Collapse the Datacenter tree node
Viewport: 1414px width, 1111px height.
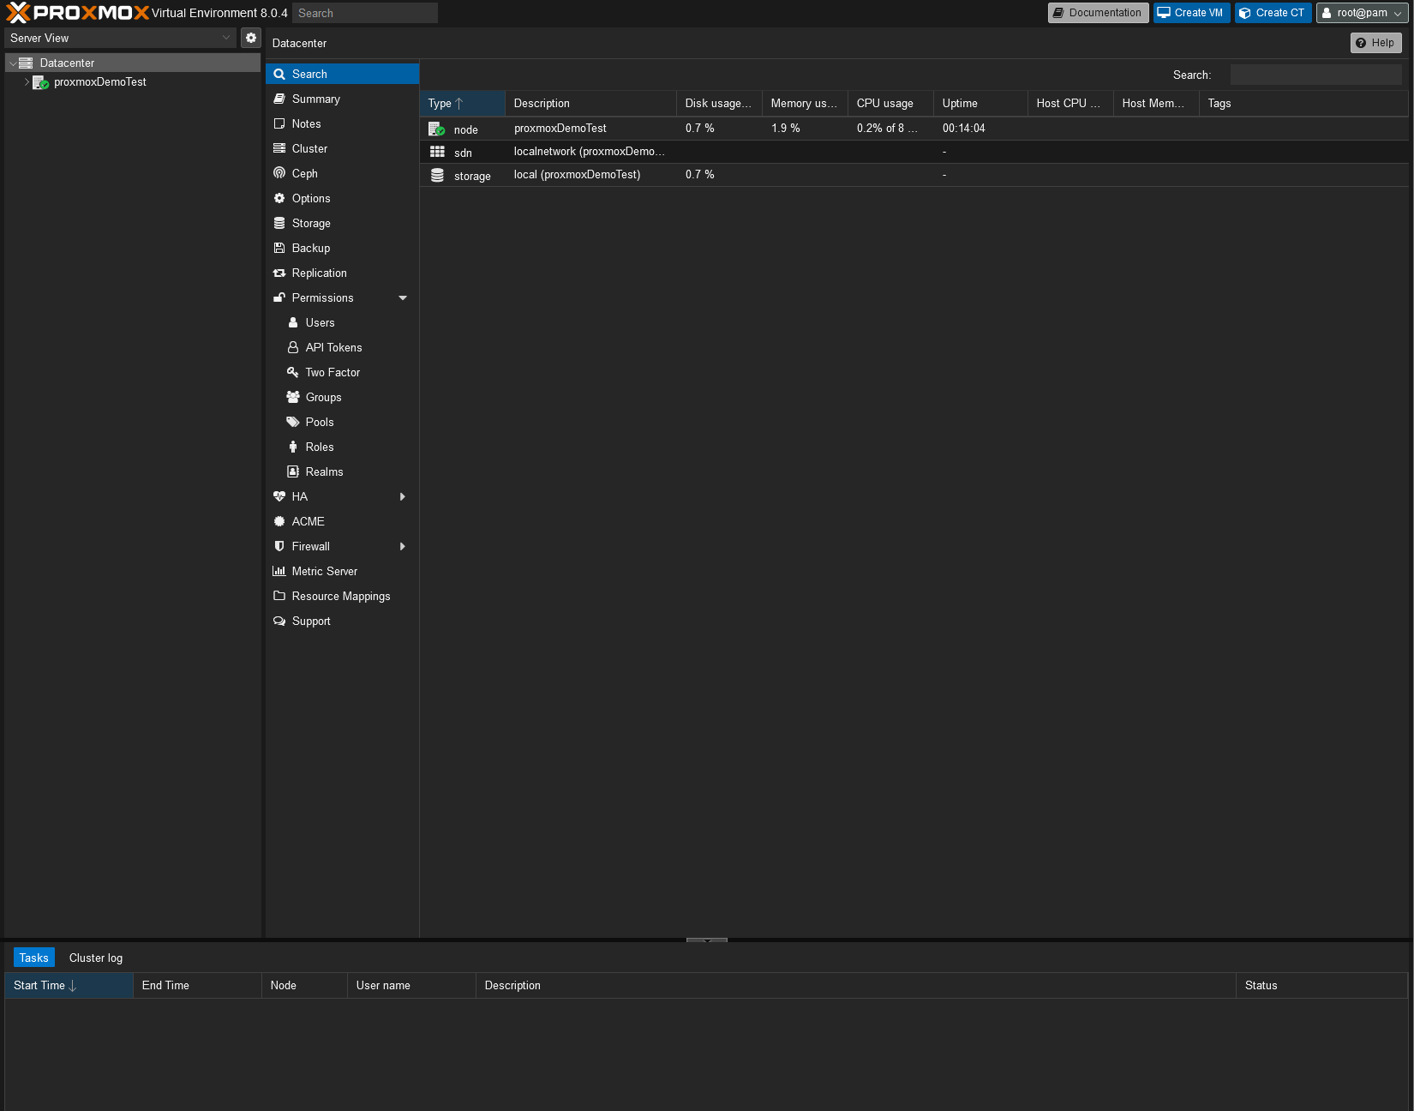13,63
